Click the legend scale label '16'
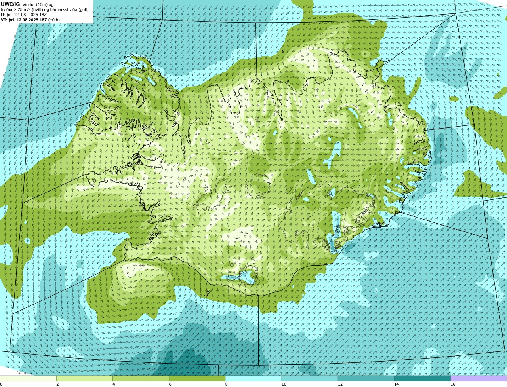The image size is (507, 387). tap(453, 384)
